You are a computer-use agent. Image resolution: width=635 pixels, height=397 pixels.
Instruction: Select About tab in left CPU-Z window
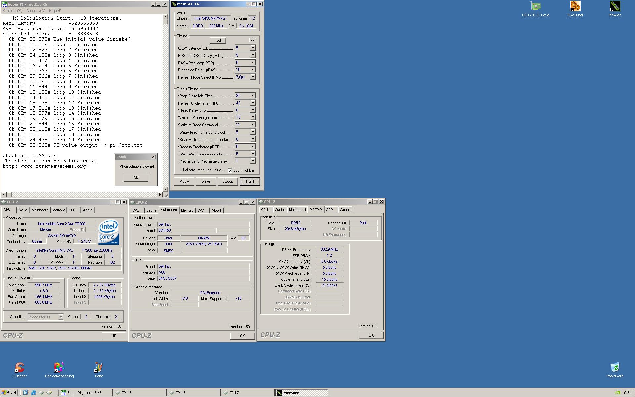(88, 210)
